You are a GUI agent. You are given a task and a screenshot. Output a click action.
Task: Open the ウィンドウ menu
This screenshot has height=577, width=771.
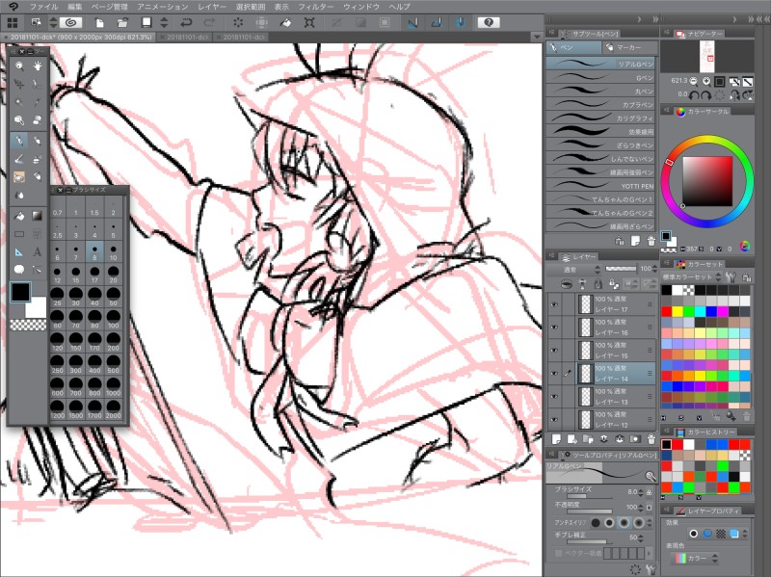point(361,7)
